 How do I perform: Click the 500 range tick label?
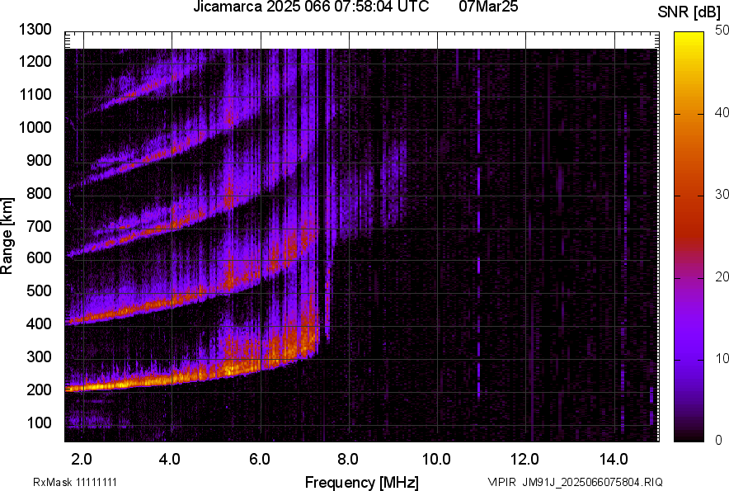pos(39,291)
